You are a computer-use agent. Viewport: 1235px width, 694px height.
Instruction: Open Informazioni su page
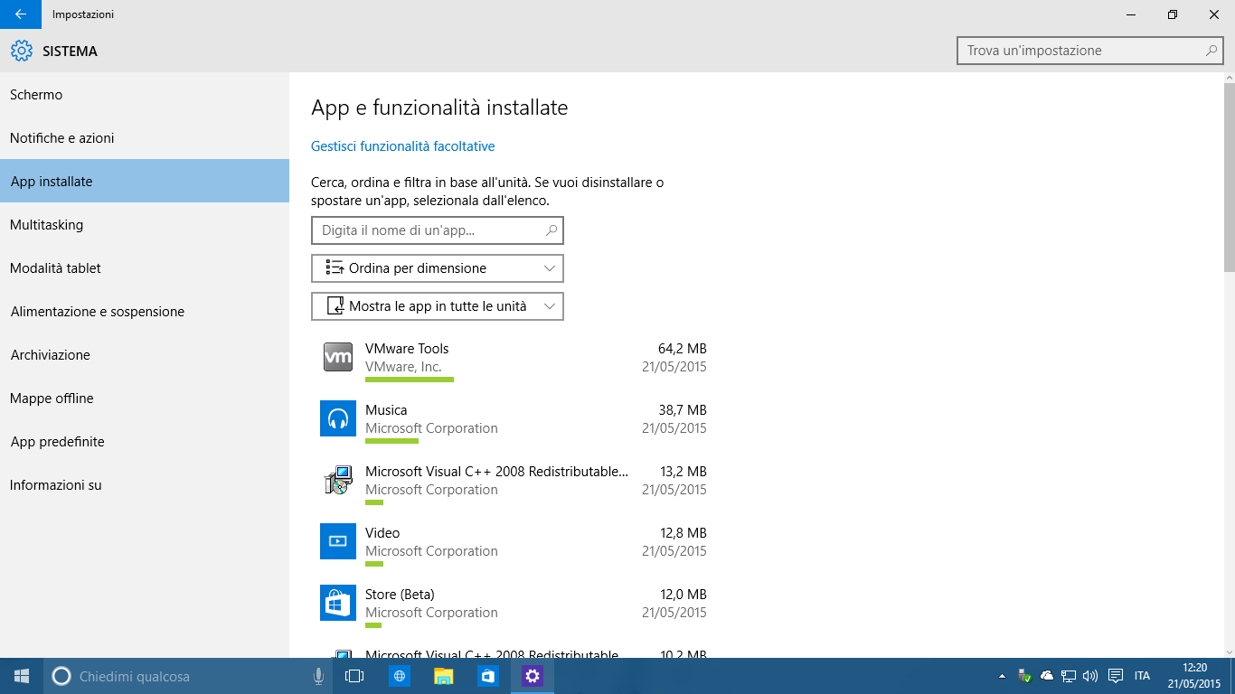tap(145, 485)
